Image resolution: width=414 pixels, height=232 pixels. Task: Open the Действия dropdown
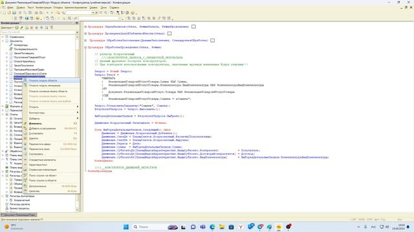click(x=7, y=28)
